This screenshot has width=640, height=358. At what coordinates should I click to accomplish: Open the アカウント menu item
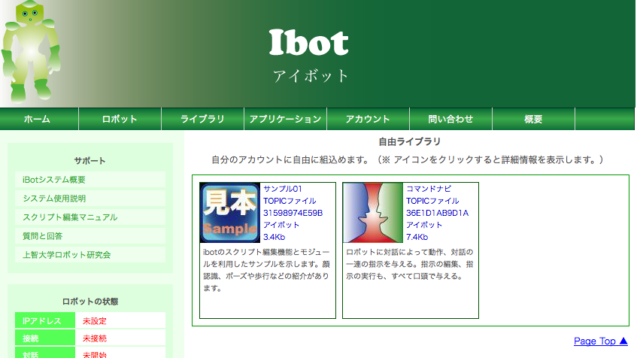click(x=368, y=119)
